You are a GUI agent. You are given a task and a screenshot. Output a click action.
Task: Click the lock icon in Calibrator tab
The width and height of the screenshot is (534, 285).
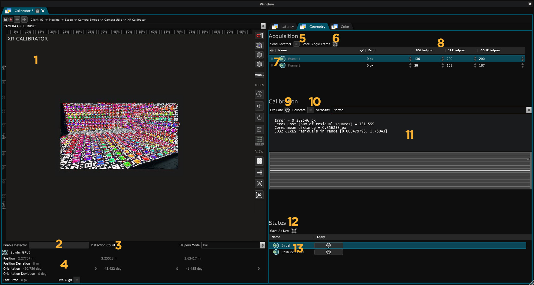[38, 11]
